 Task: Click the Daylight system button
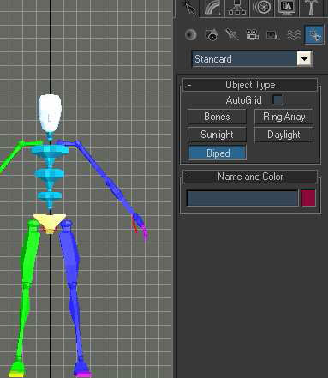(284, 135)
